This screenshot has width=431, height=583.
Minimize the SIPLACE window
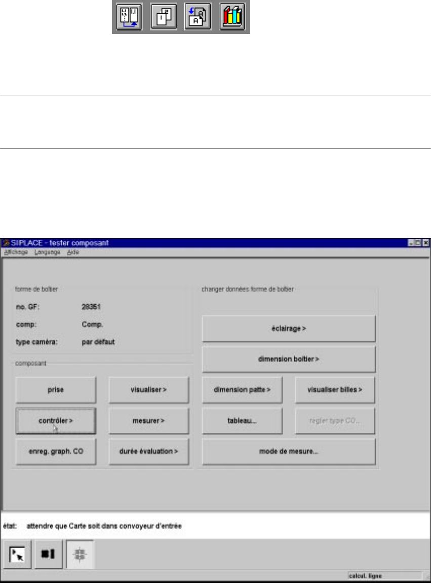pos(411,243)
